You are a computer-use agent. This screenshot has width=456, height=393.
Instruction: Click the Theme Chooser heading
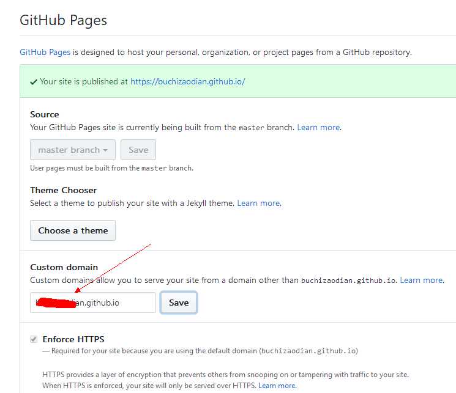click(64, 190)
